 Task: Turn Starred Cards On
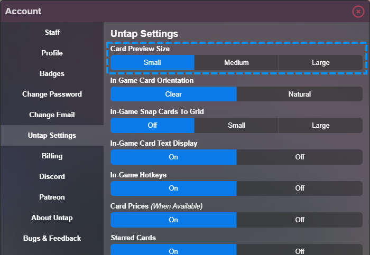(x=173, y=250)
